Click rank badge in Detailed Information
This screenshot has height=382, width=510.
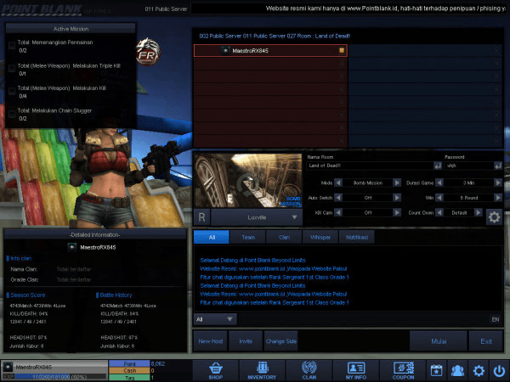click(x=72, y=247)
